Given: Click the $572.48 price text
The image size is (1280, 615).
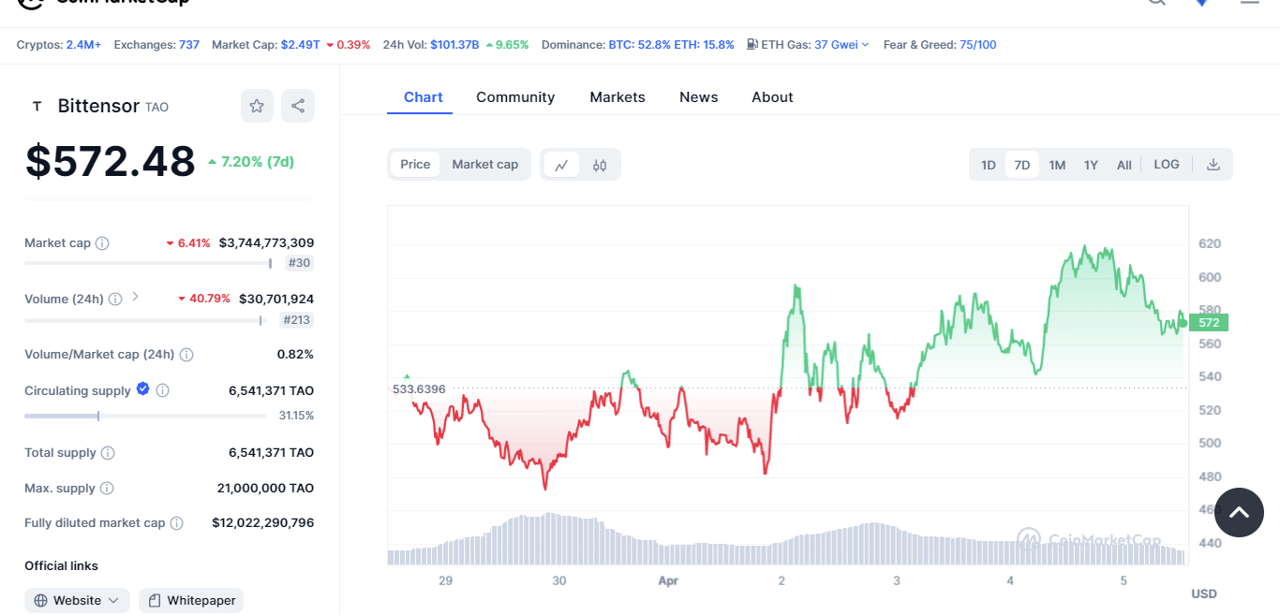Looking at the screenshot, I should click(111, 161).
